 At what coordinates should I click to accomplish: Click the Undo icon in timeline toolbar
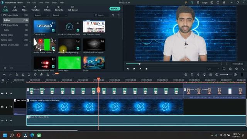point(4,75)
